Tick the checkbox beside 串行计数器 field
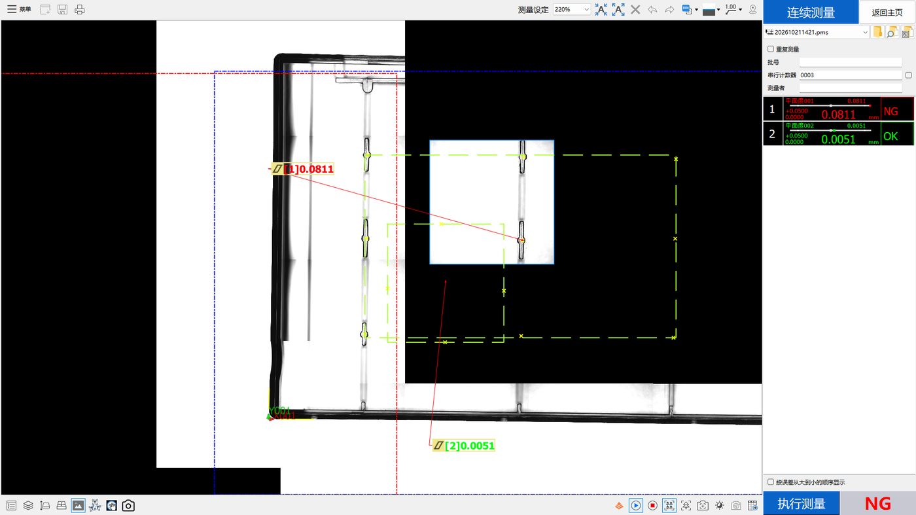Screen dimensions: 916x515 (909, 75)
